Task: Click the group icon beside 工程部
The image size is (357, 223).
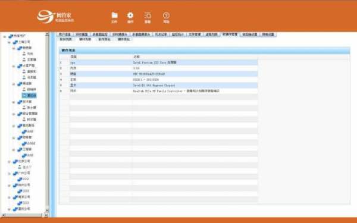Action: (x=20, y=149)
